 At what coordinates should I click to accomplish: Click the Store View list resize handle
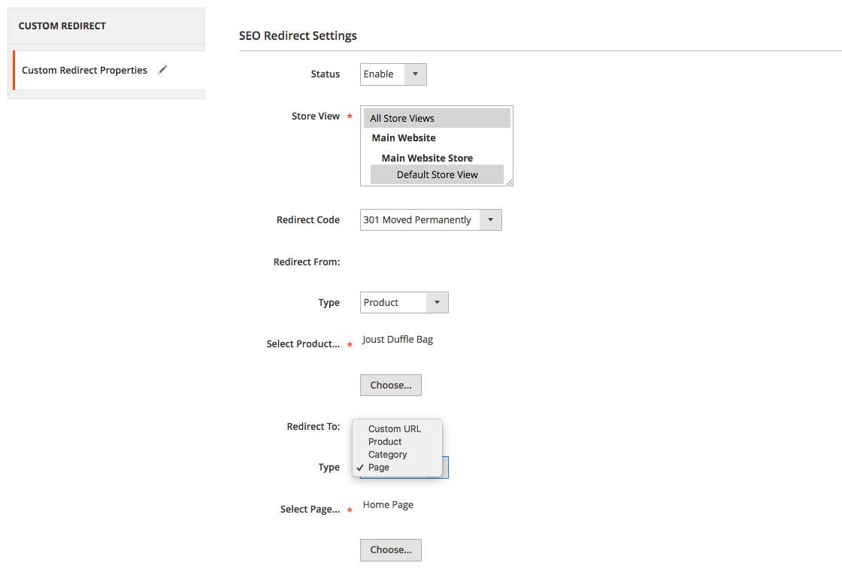point(509,182)
